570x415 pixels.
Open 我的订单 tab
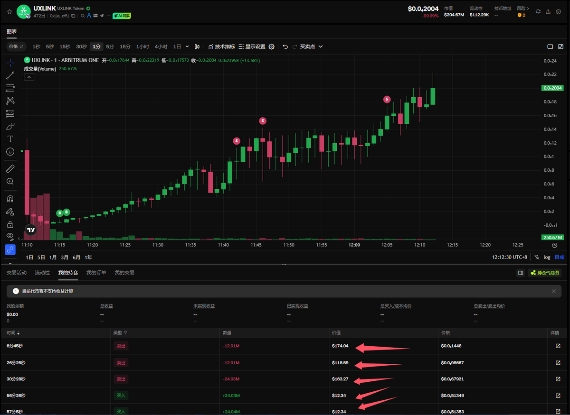pyautogui.click(x=96, y=273)
